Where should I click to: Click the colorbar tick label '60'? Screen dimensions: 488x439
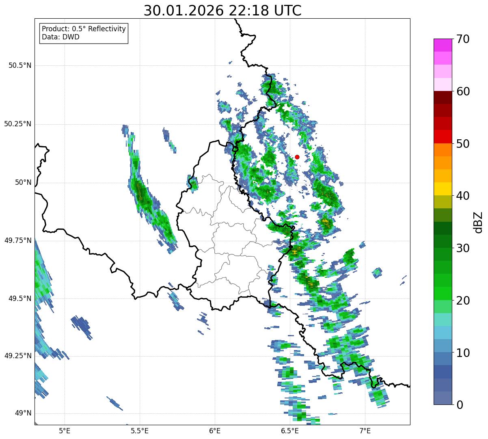click(x=463, y=91)
